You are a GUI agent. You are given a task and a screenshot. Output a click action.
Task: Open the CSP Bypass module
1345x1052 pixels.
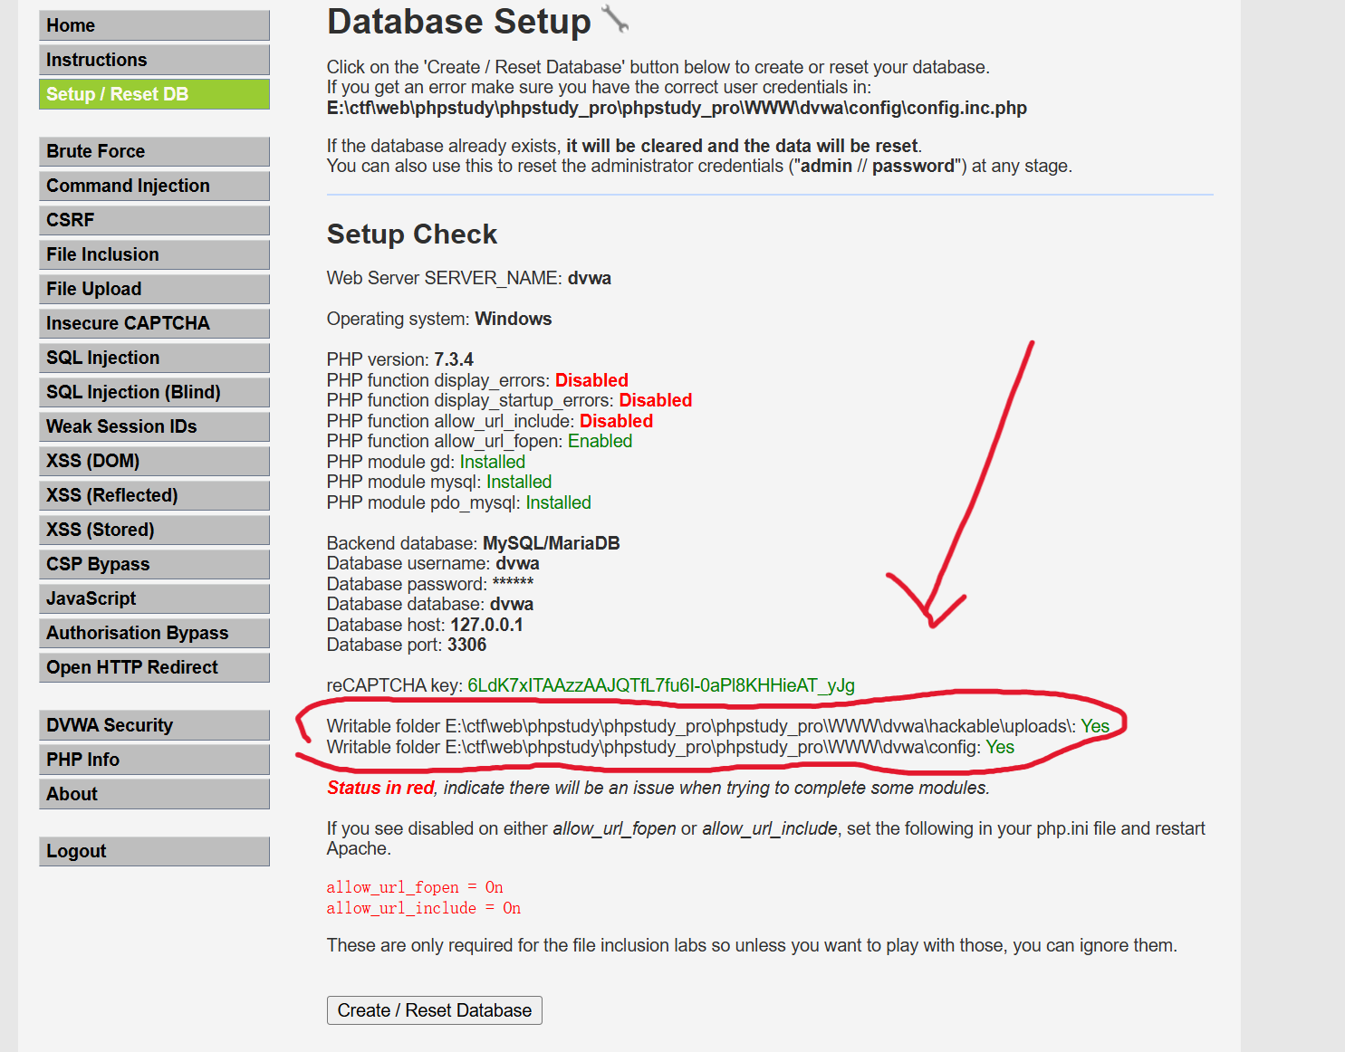tap(154, 564)
